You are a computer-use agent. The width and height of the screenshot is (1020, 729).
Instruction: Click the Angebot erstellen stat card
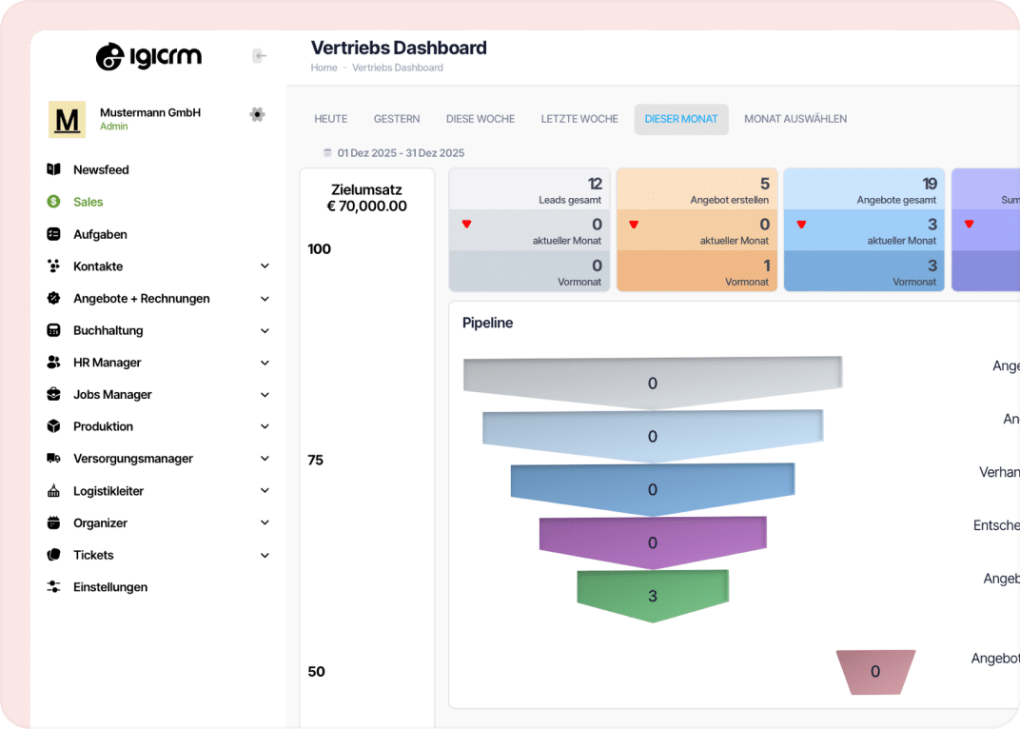click(x=696, y=229)
